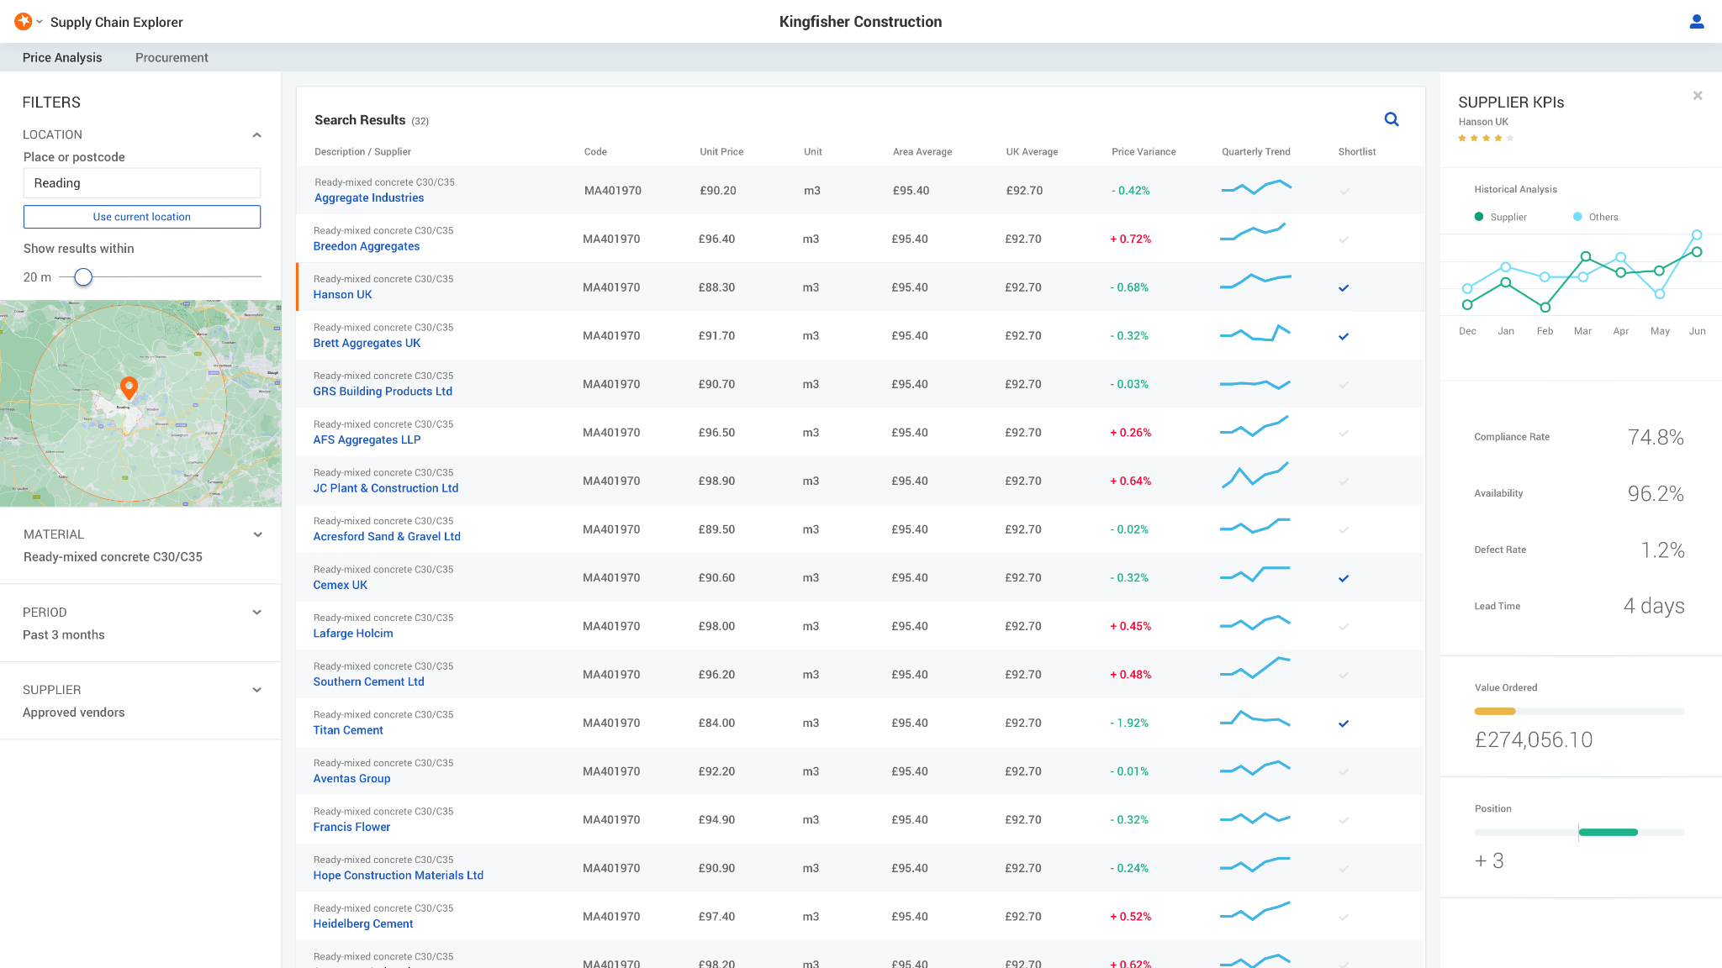Click the June supplier data point on the chart

tap(1697, 251)
